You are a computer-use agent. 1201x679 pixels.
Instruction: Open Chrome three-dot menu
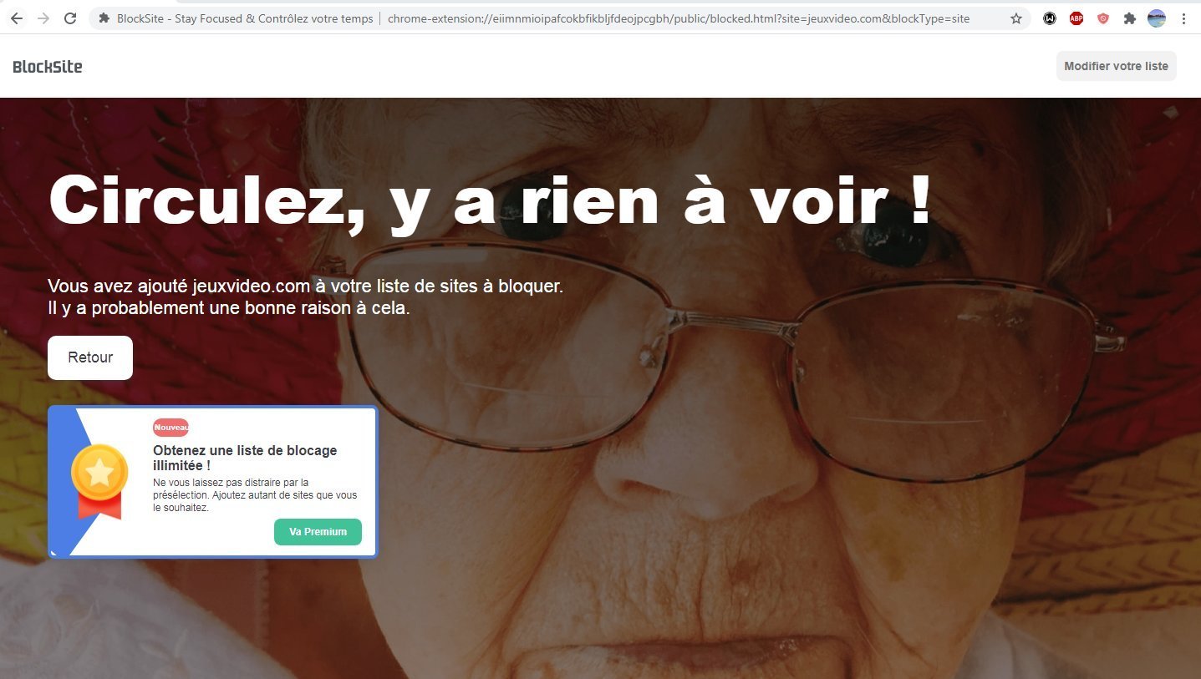point(1183,18)
